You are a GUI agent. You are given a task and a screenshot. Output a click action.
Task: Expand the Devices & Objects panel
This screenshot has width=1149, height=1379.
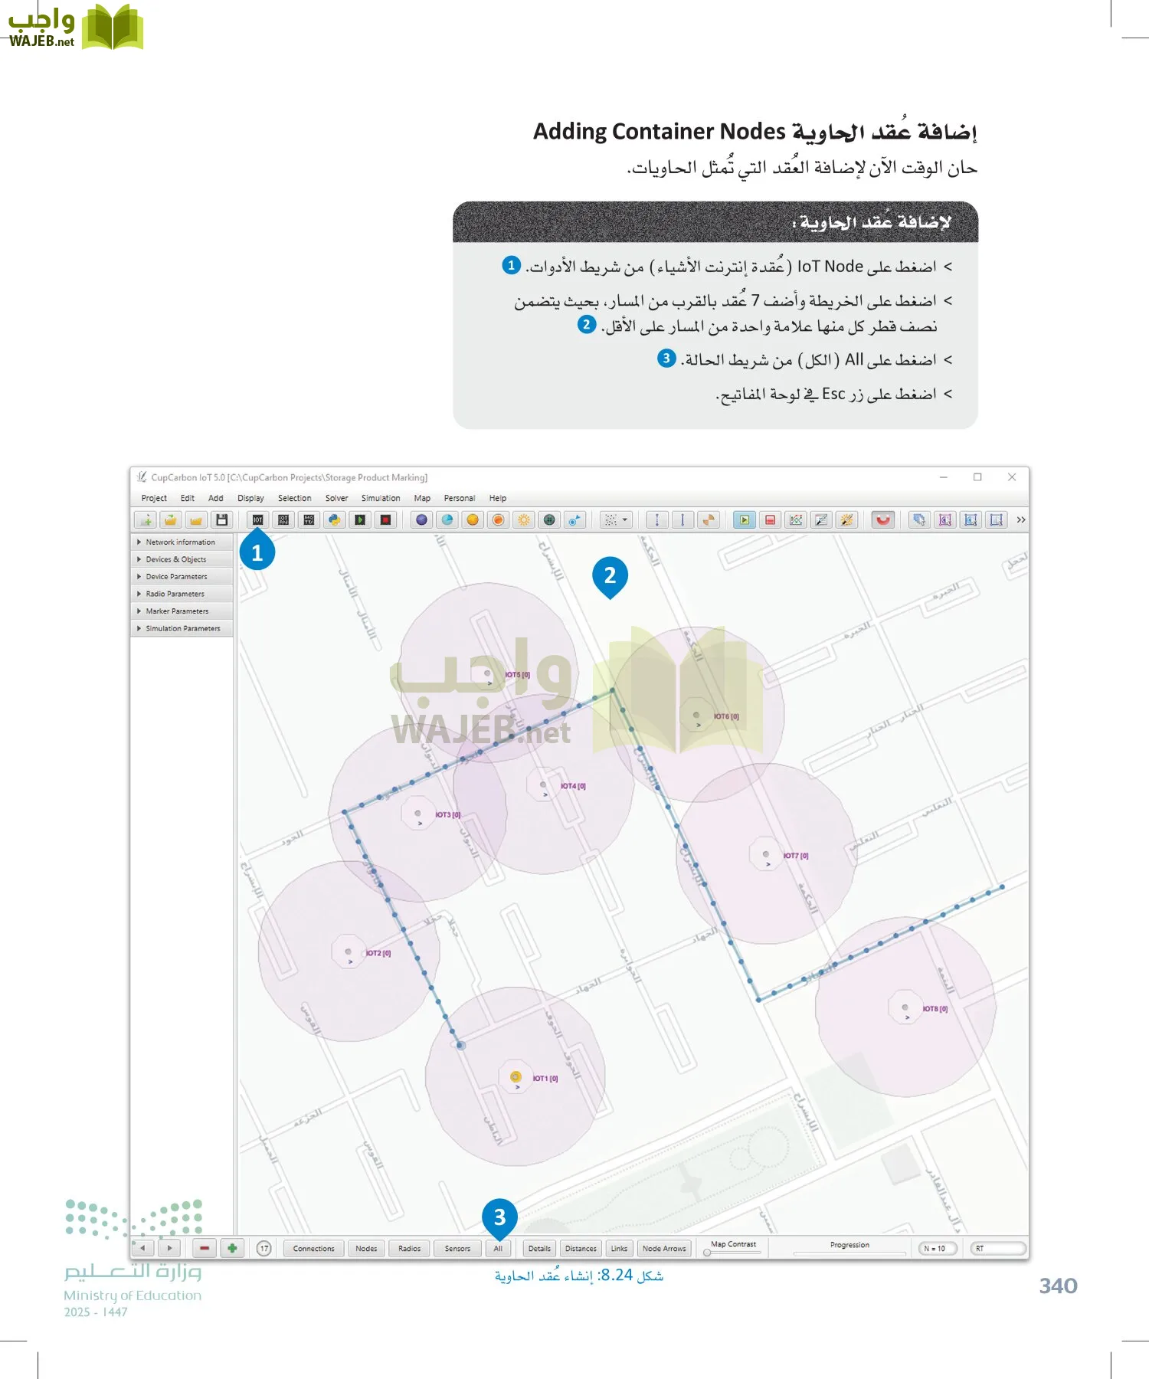pyautogui.click(x=182, y=559)
